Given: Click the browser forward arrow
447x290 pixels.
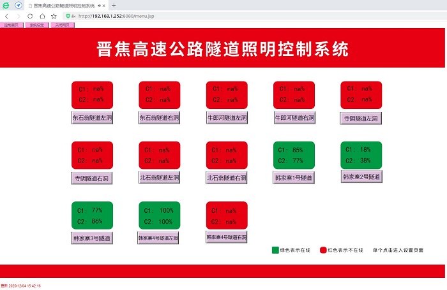Looking at the screenshot, I should [x=18, y=16].
